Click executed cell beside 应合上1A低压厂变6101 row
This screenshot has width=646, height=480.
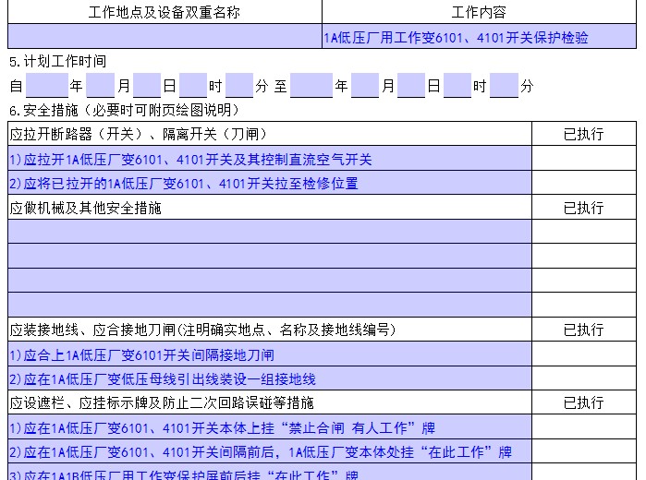click(584, 354)
